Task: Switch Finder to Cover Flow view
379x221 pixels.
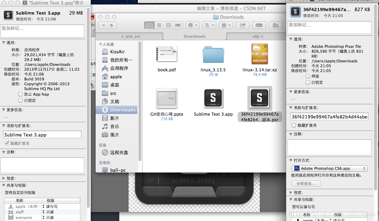Action: pyautogui.click(x=178, y=25)
